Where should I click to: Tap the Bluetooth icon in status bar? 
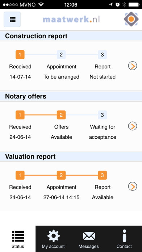[124, 5]
